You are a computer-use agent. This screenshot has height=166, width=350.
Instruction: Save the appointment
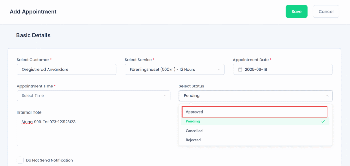point(296,11)
